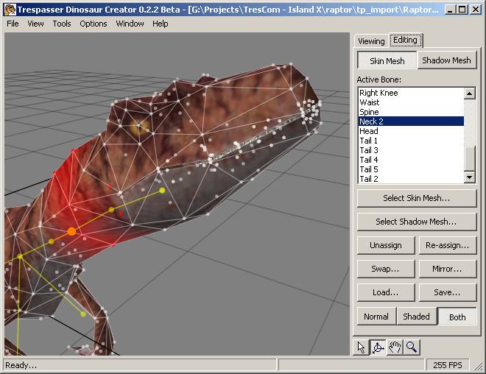
Task: Switch to the Editing tab
Action: coord(406,40)
